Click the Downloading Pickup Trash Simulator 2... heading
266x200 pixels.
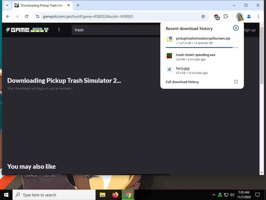[x=64, y=81]
